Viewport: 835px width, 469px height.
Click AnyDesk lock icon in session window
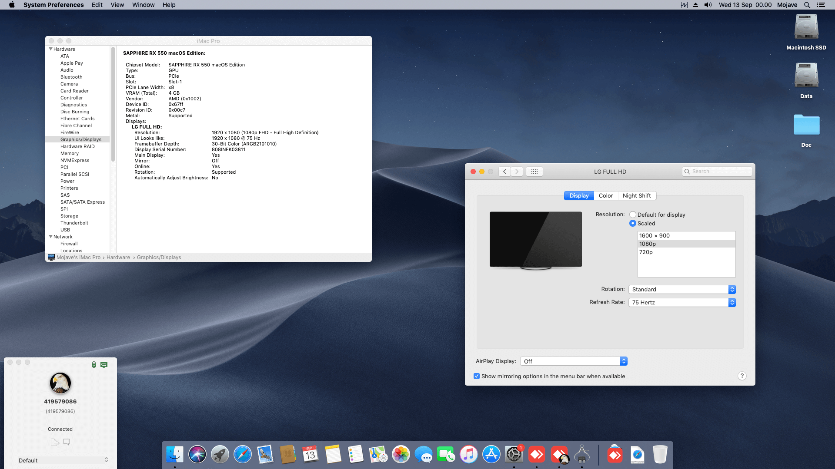pyautogui.click(x=94, y=365)
